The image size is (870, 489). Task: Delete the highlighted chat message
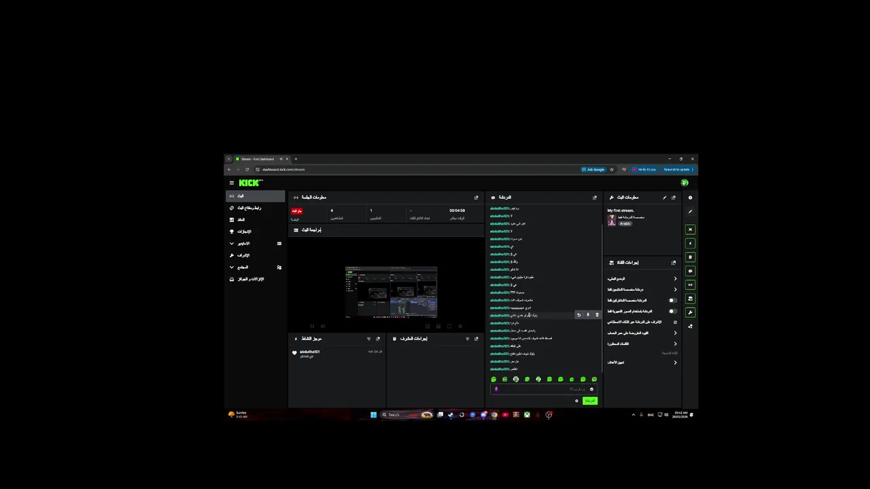click(x=597, y=315)
